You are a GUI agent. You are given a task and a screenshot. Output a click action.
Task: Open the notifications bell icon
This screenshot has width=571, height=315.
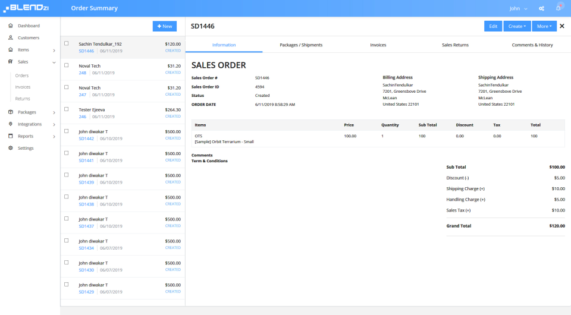(x=558, y=8)
